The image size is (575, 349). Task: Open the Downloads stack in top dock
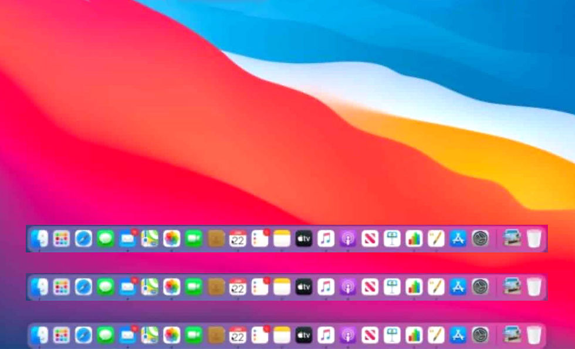512,239
